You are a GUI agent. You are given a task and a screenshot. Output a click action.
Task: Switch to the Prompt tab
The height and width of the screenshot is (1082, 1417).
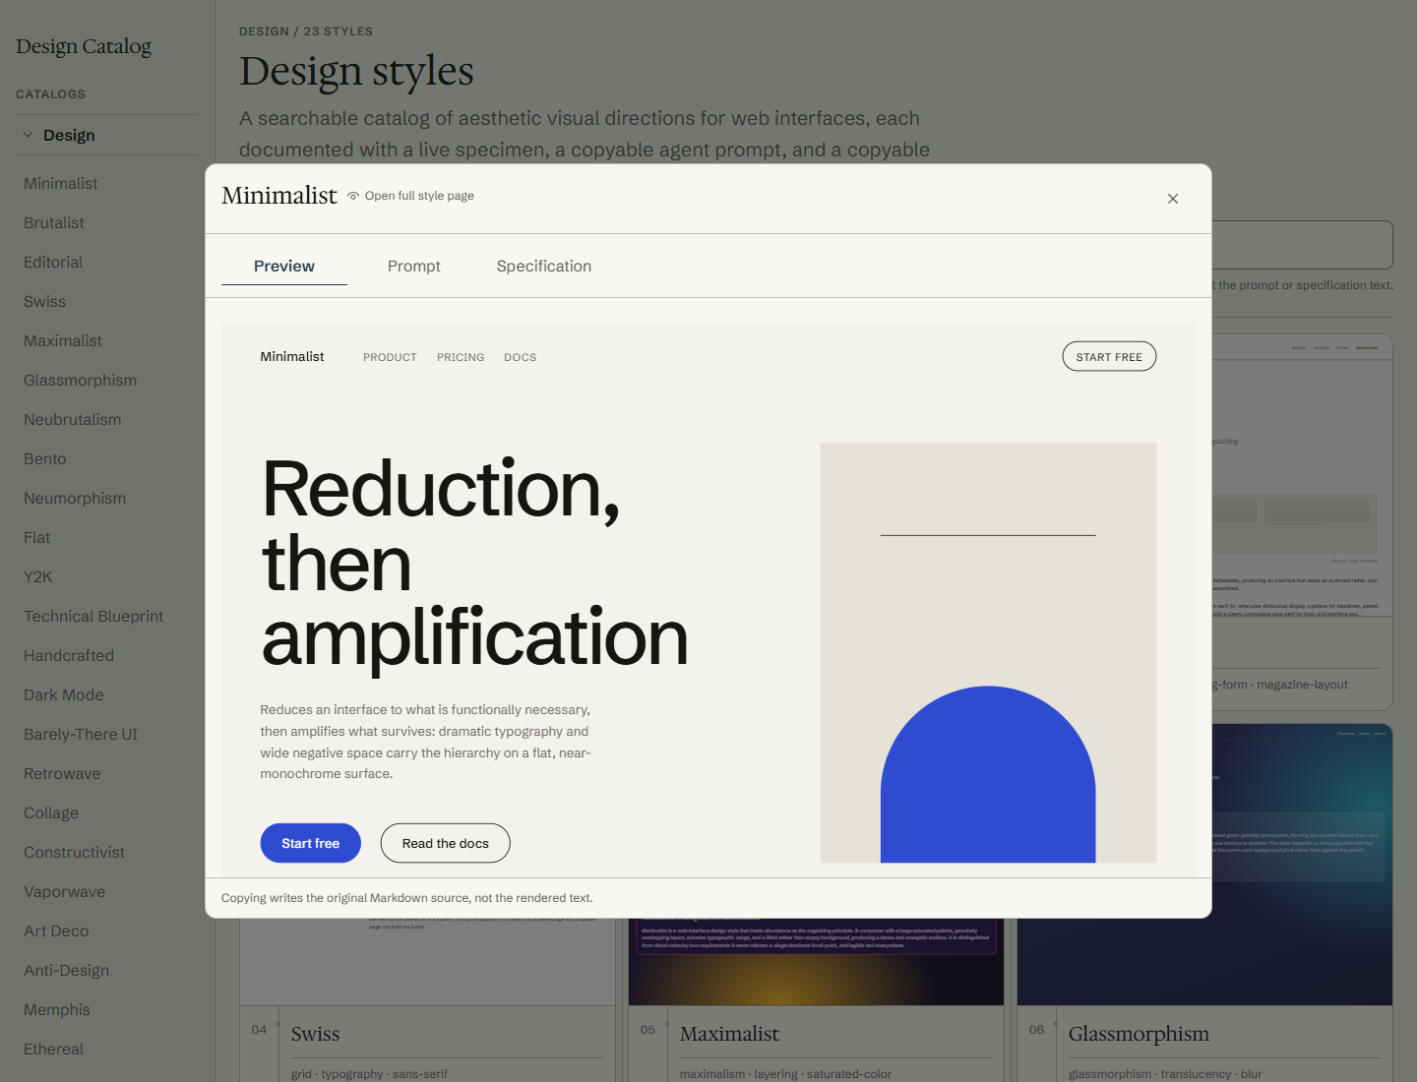tap(413, 266)
